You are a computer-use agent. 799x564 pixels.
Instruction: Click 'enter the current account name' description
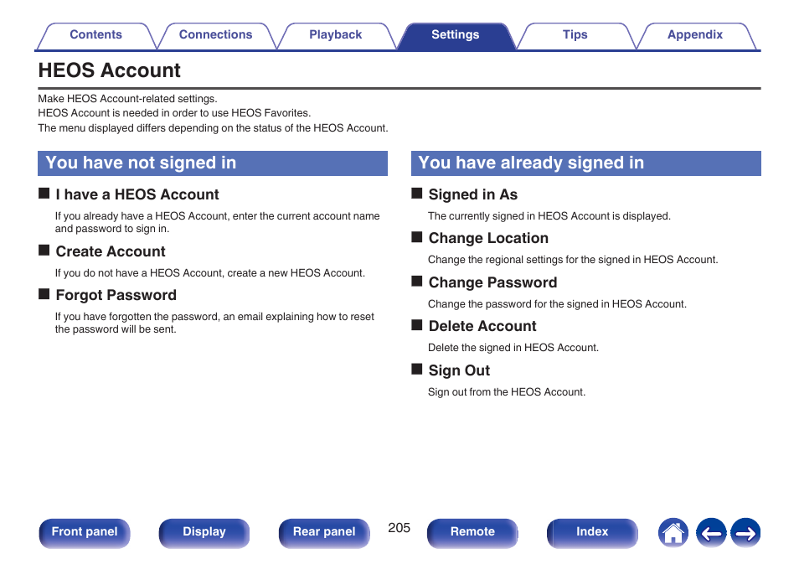217,222
